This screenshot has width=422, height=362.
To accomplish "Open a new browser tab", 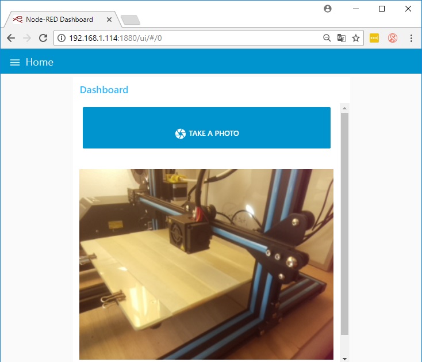I will (x=131, y=20).
